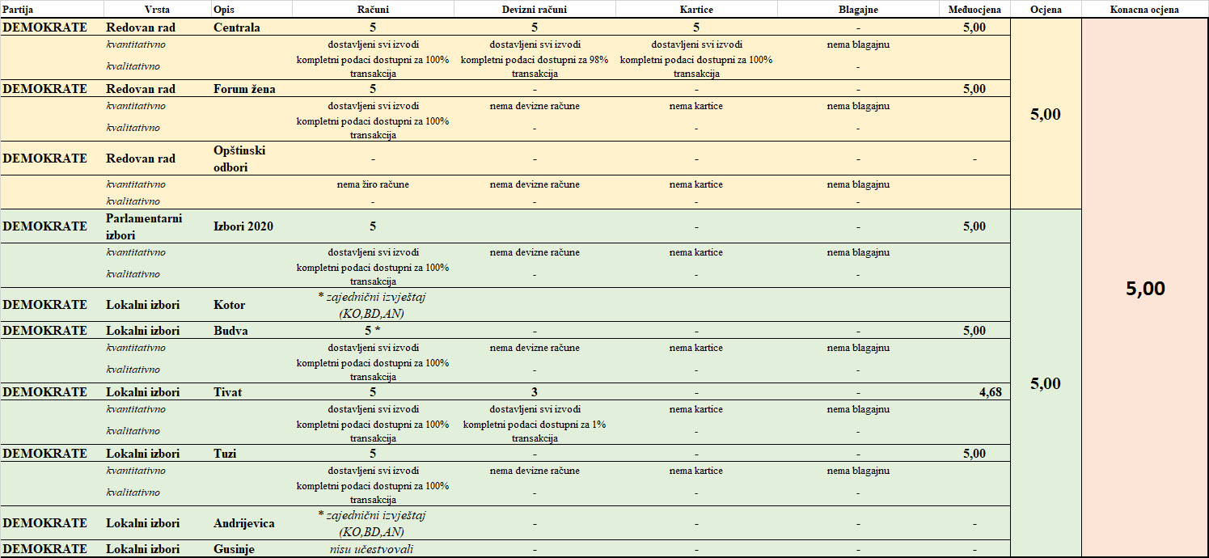Click the "Kartice" column header
Screen dimensions: 1209x558
[696, 10]
